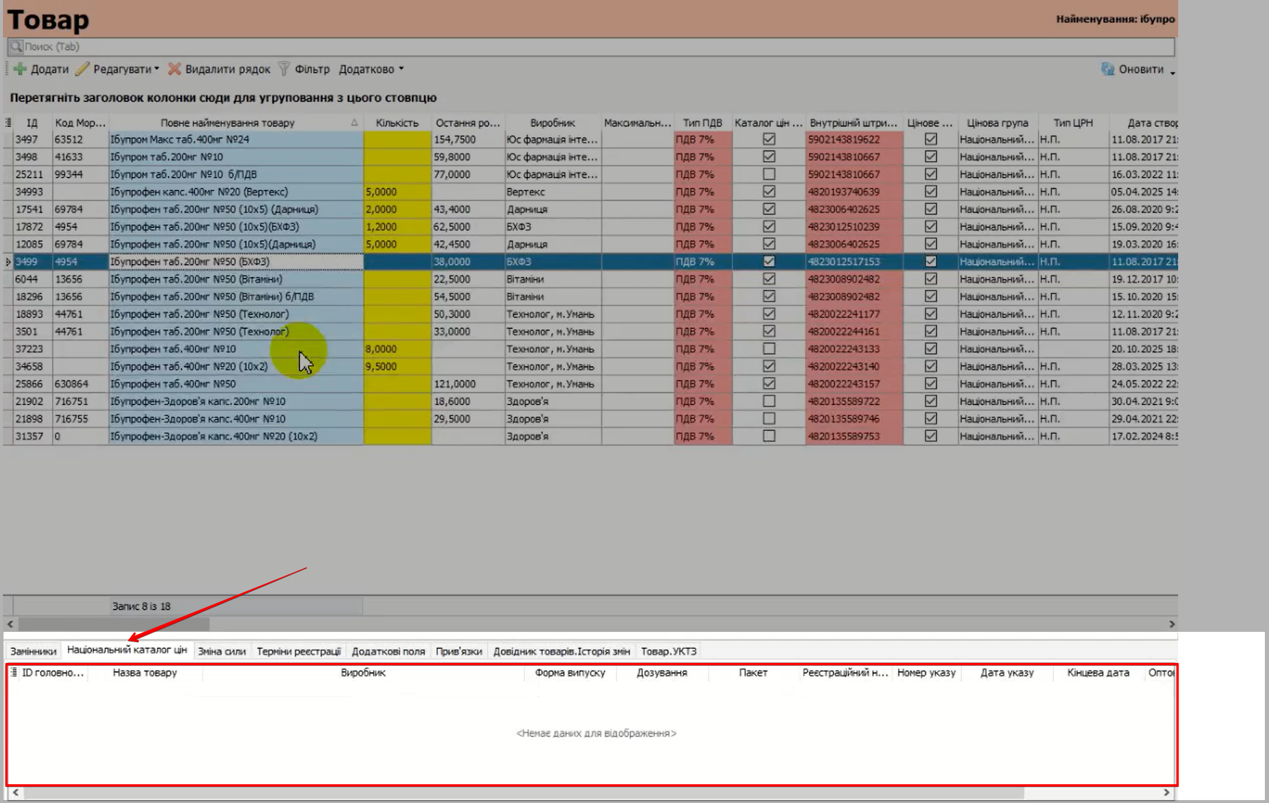Expand the Редагувати dropdown arrow
This screenshot has width=1269, height=803.
tap(157, 69)
